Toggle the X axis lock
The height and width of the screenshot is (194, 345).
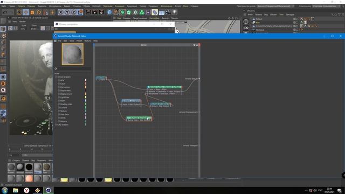point(60,12)
